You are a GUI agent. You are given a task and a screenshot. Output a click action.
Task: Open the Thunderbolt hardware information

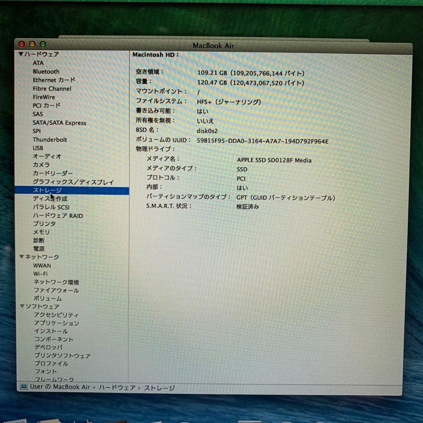(50, 139)
